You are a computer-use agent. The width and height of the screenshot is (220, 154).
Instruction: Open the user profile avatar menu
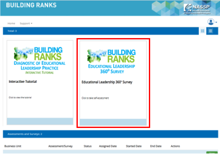(x=212, y=22)
